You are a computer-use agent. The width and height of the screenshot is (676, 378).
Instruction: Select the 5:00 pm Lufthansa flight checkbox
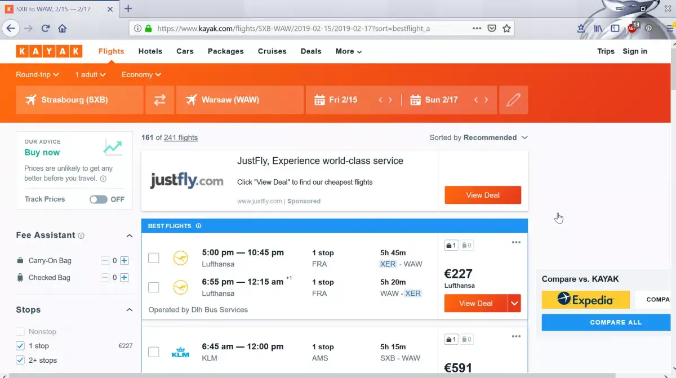(x=153, y=258)
